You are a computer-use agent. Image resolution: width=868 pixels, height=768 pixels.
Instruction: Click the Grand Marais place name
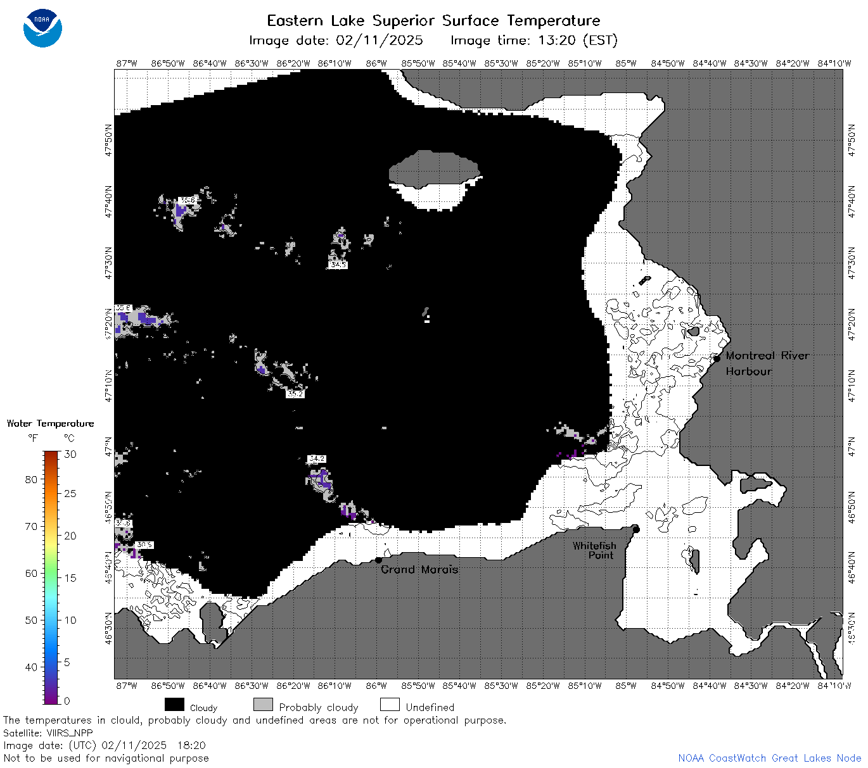tap(419, 569)
